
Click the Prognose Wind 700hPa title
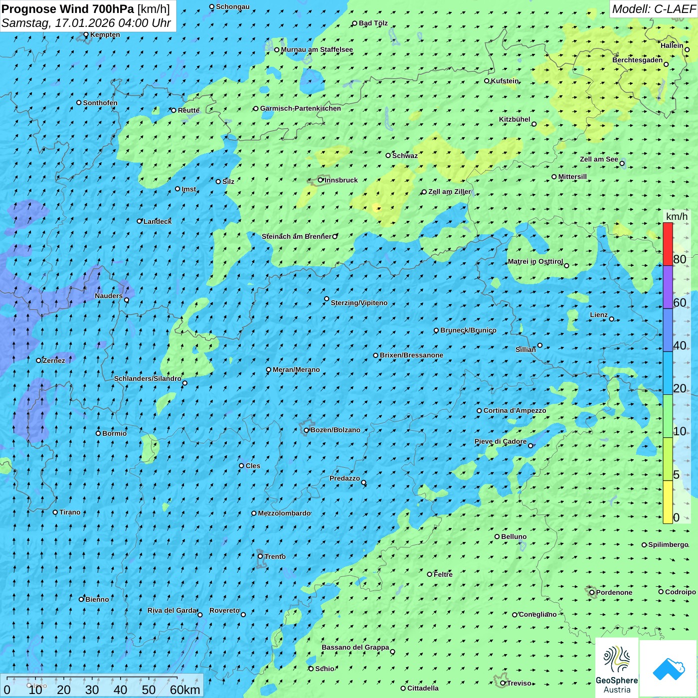68,9
